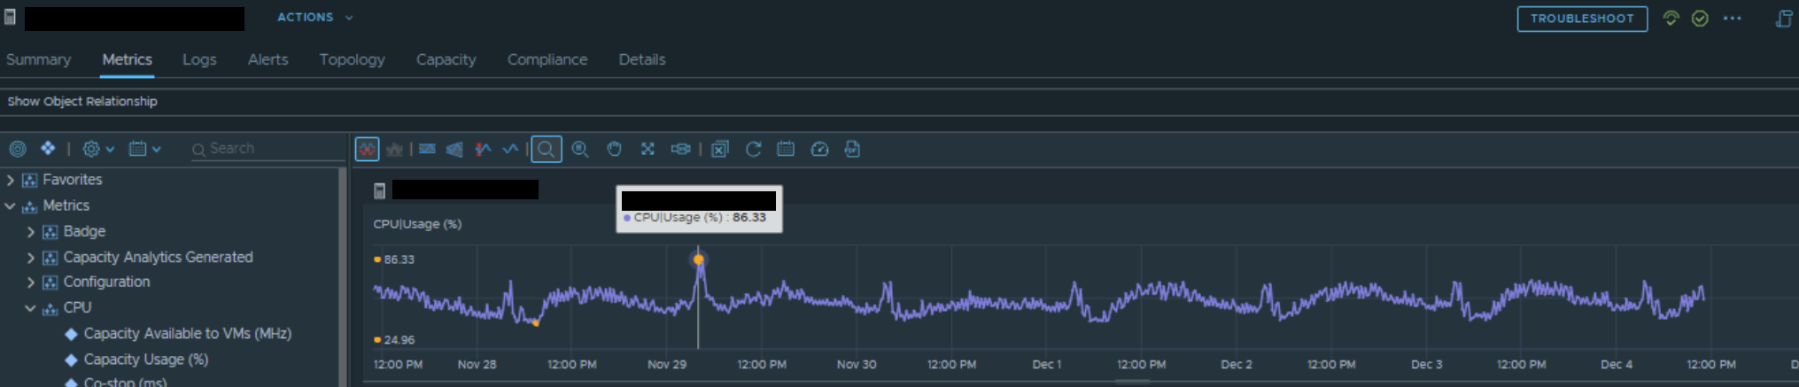1799x387 pixels.
Task: Click the Nov 29 axis label
Action: [x=667, y=364]
